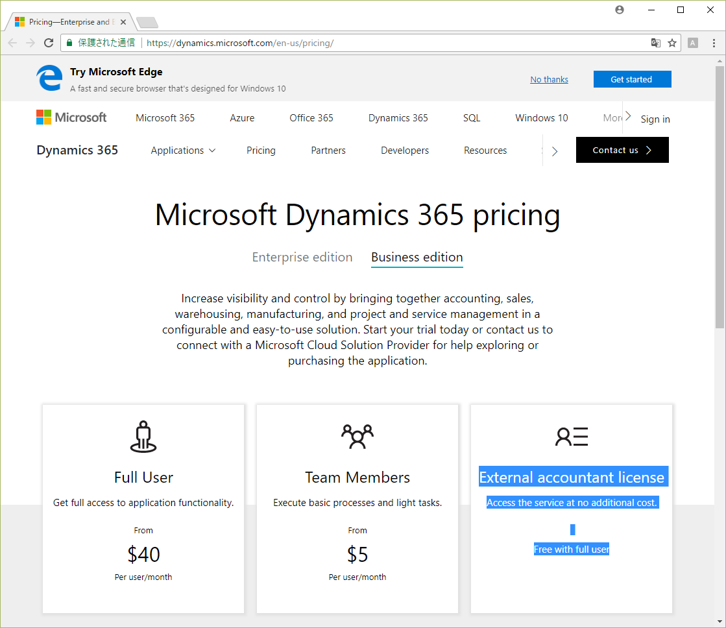Close the Pricing browser tab
Image resolution: width=726 pixels, height=628 pixels.
(123, 22)
